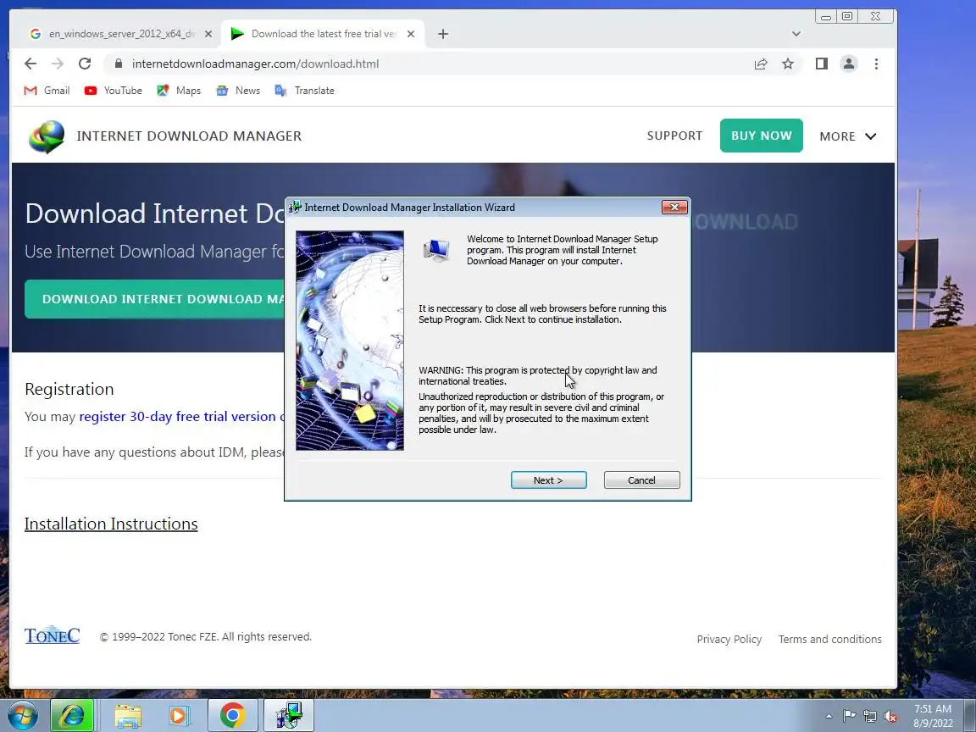Image resolution: width=976 pixels, height=732 pixels.
Task: Close the IDM download tab
Action: (411, 34)
